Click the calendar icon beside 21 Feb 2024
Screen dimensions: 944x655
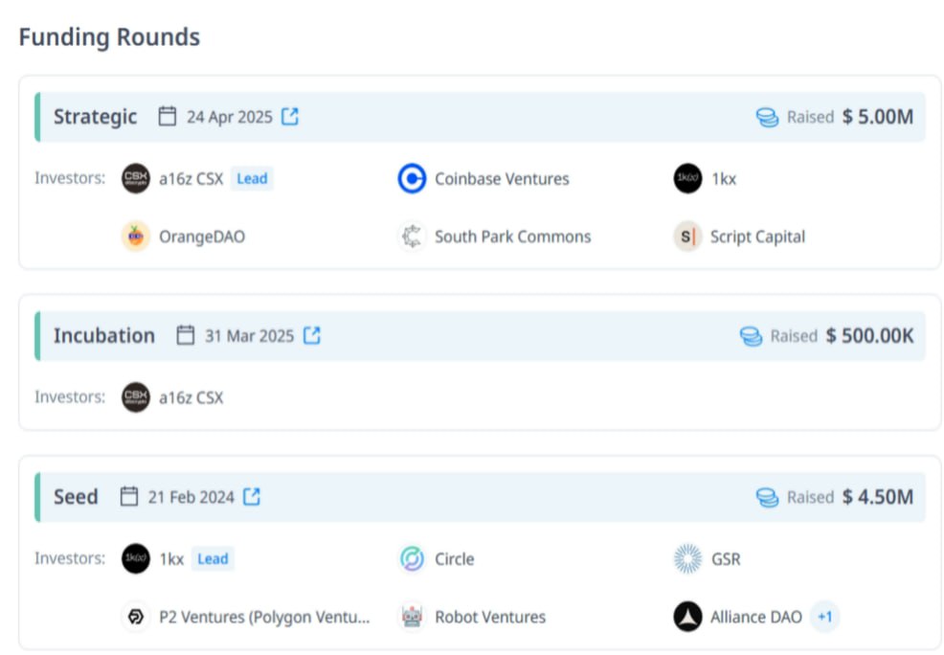129,497
